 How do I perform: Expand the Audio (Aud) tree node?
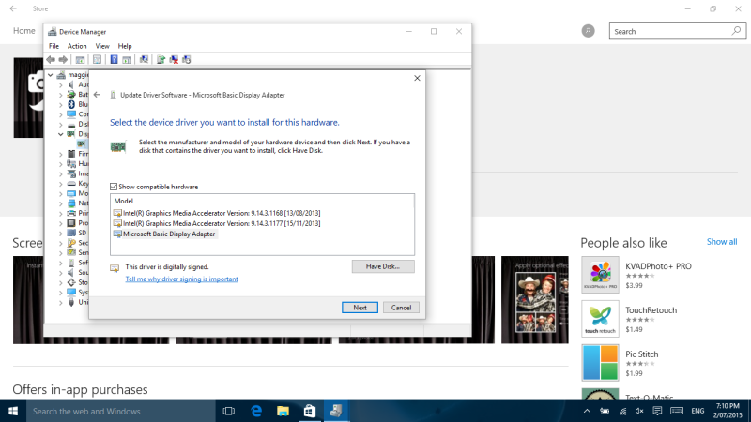pos(61,84)
